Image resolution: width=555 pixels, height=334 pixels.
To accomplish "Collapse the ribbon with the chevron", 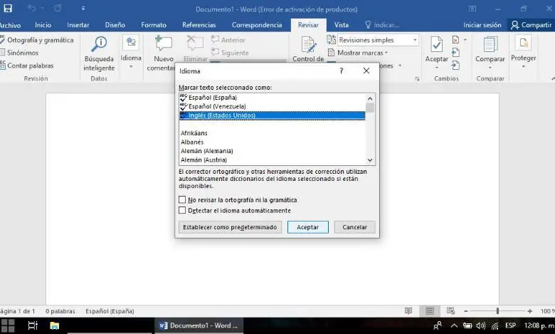I will (x=553, y=78).
